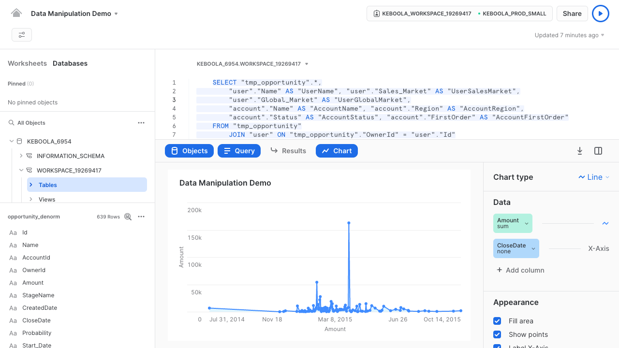
Task: Expand the INFORMATION_SCHEMA tree node
Action: (21, 156)
